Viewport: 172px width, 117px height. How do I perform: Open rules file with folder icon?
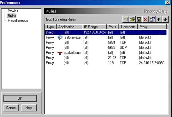coord(132,20)
